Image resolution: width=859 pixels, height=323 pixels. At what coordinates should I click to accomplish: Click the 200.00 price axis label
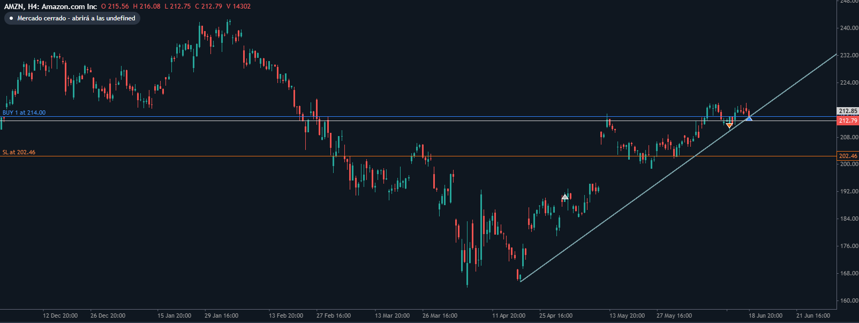pos(849,164)
